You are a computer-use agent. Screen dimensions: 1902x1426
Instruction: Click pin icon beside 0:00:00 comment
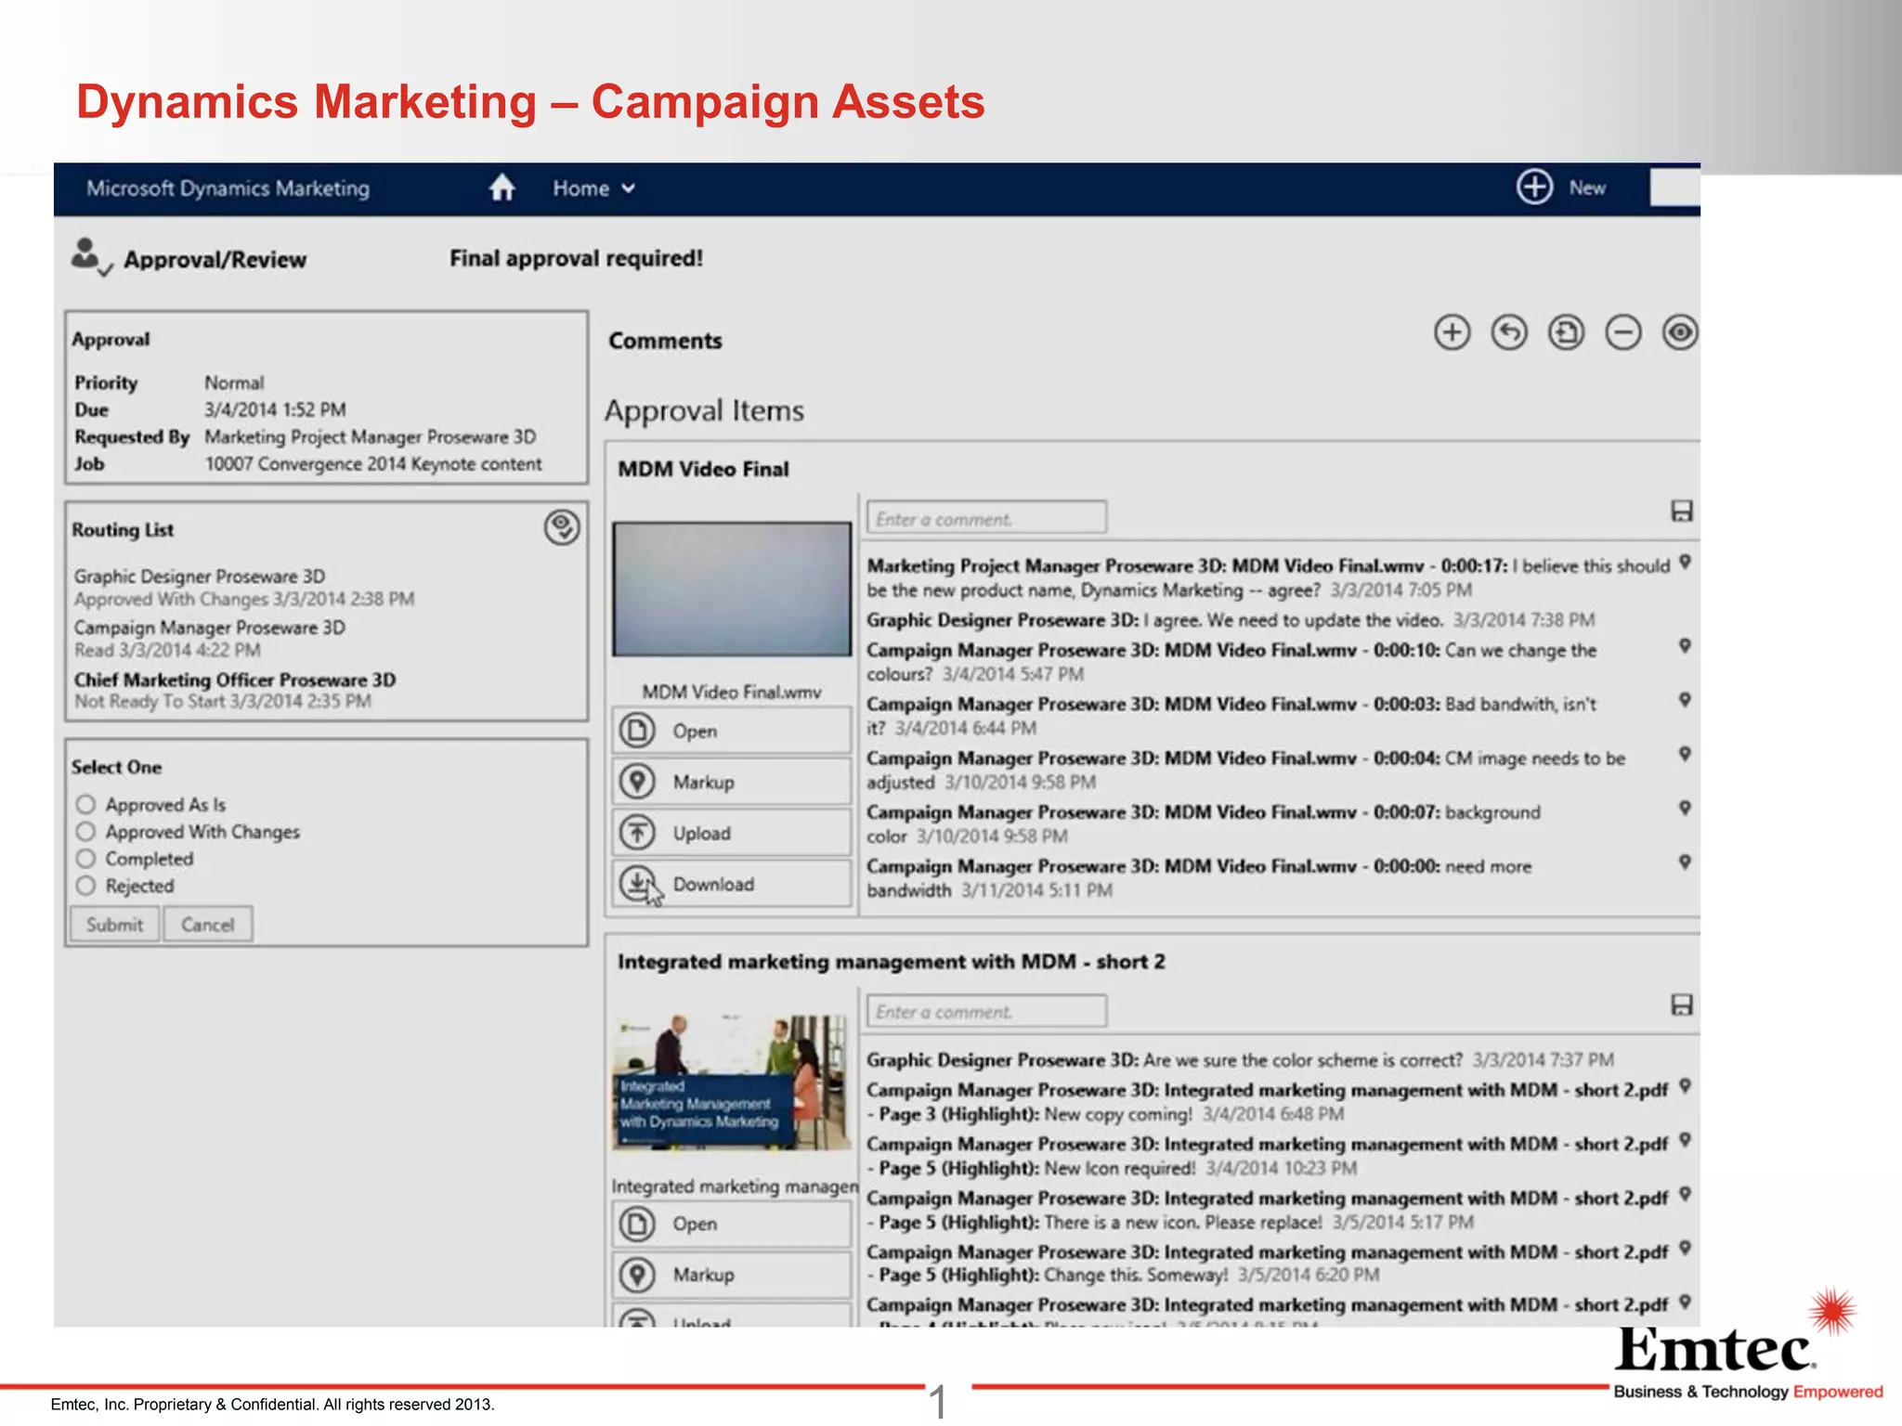click(1685, 862)
